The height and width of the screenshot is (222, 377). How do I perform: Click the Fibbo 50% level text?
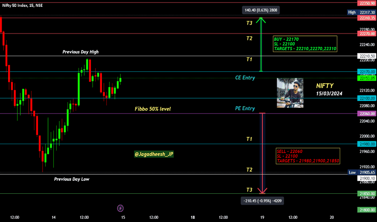(x=152, y=109)
